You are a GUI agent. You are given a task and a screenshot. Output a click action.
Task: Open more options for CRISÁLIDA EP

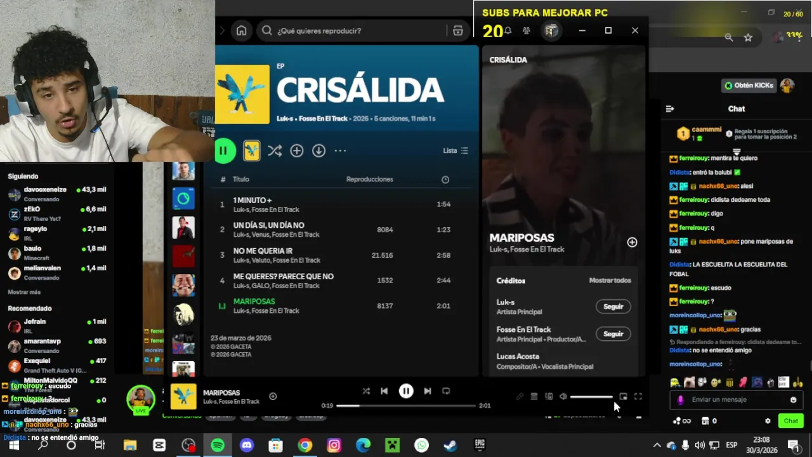tap(340, 150)
